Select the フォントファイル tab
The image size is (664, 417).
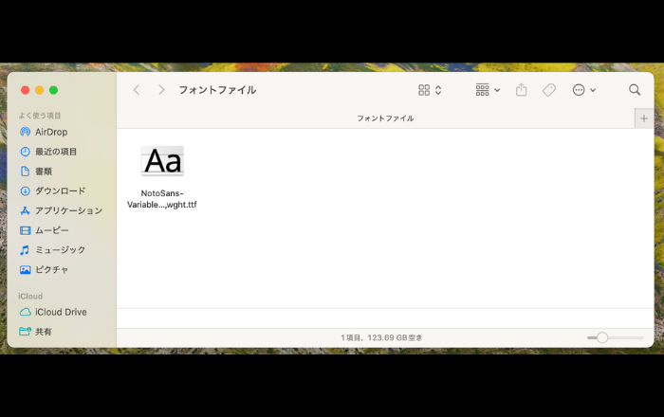pyautogui.click(x=385, y=118)
